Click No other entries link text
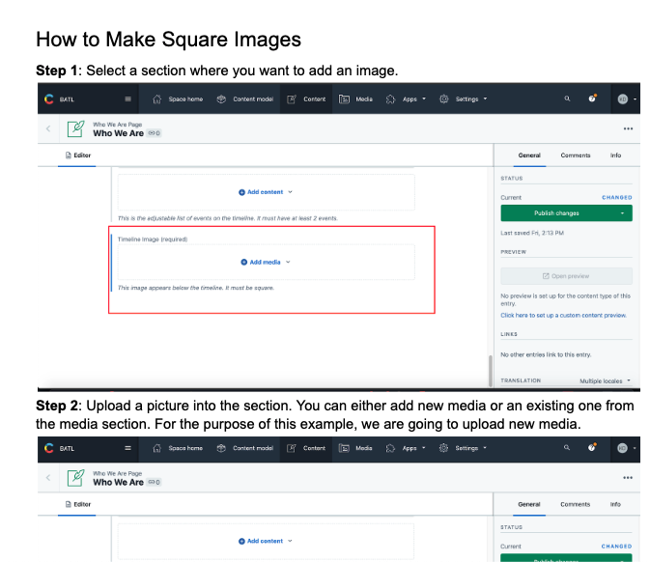This screenshot has height=562, width=650. [x=546, y=354]
